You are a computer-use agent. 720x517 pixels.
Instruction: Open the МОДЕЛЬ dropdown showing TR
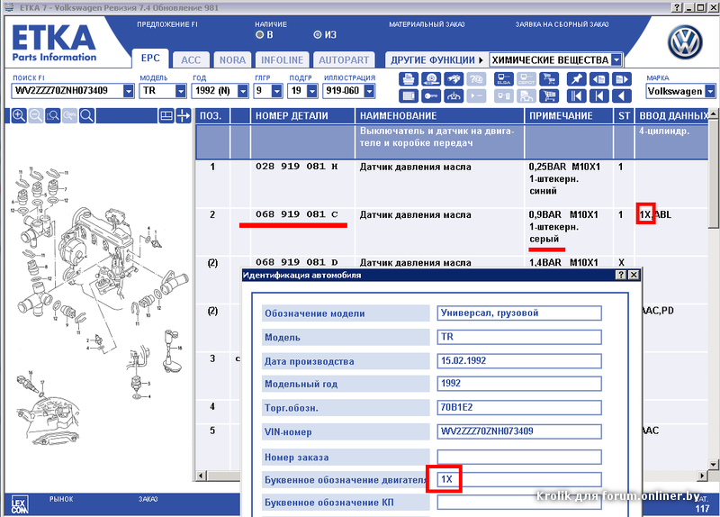[181, 91]
